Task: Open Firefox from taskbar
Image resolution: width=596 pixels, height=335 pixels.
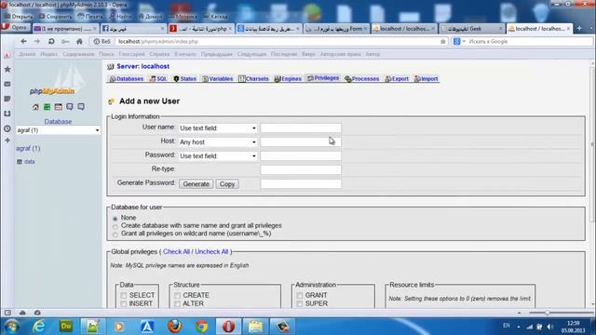Action: (x=174, y=327)
